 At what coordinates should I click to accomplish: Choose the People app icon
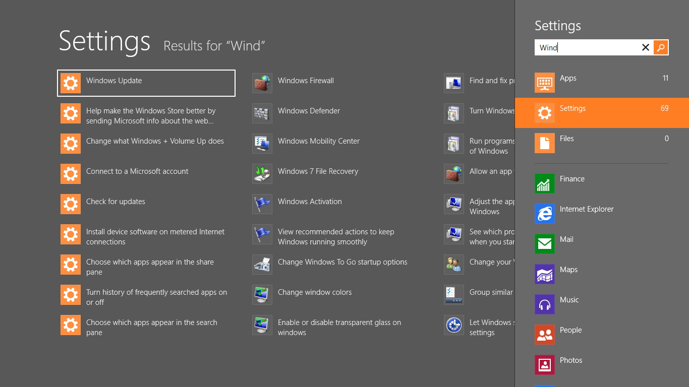point(545,335)
